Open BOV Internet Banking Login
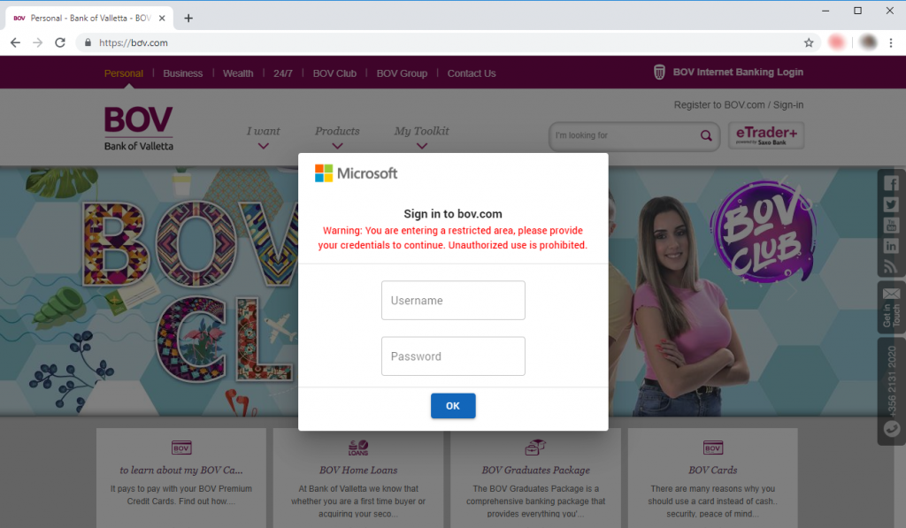This screenshot has height=528, width=906. pos(738,73)
